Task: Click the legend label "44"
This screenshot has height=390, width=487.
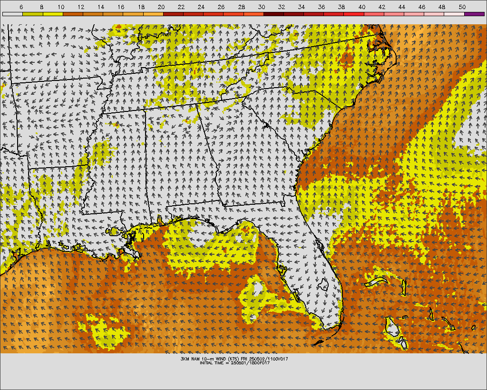Action: coord(401,7)
